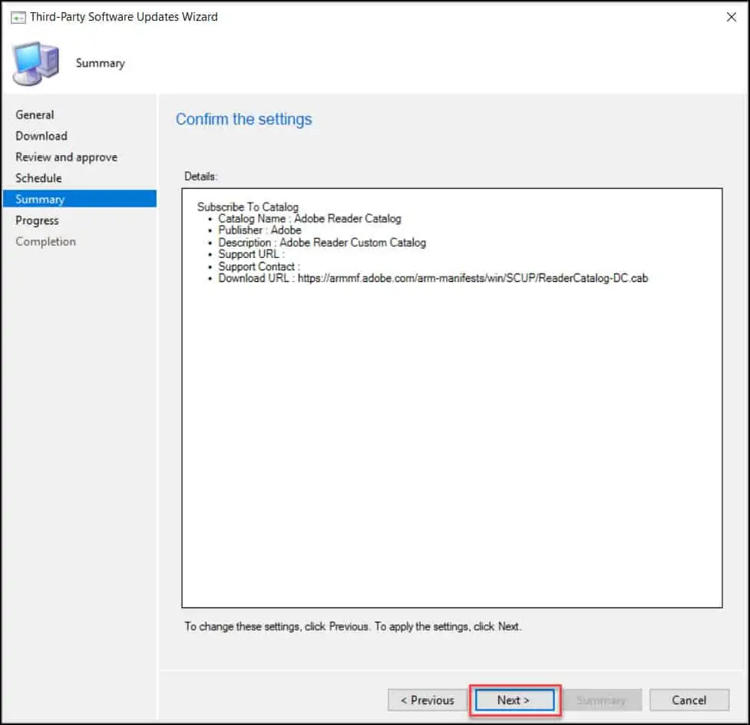The height and width of the screenshot is (725, 750).
Task: Close the wizard window with X
Action: (732, 17)
